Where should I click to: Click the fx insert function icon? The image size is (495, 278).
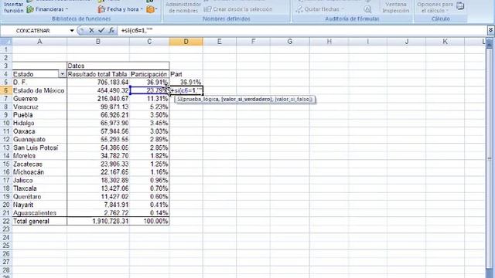coord(111,30)
